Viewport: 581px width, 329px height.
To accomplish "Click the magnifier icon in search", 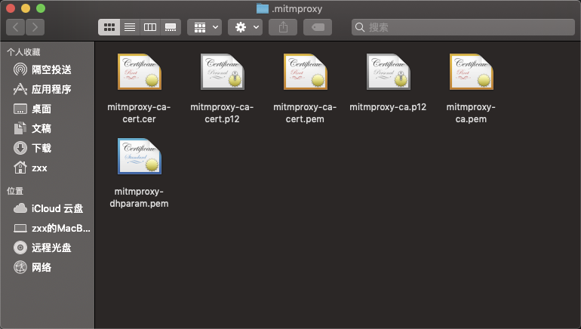I will (359, 27).
